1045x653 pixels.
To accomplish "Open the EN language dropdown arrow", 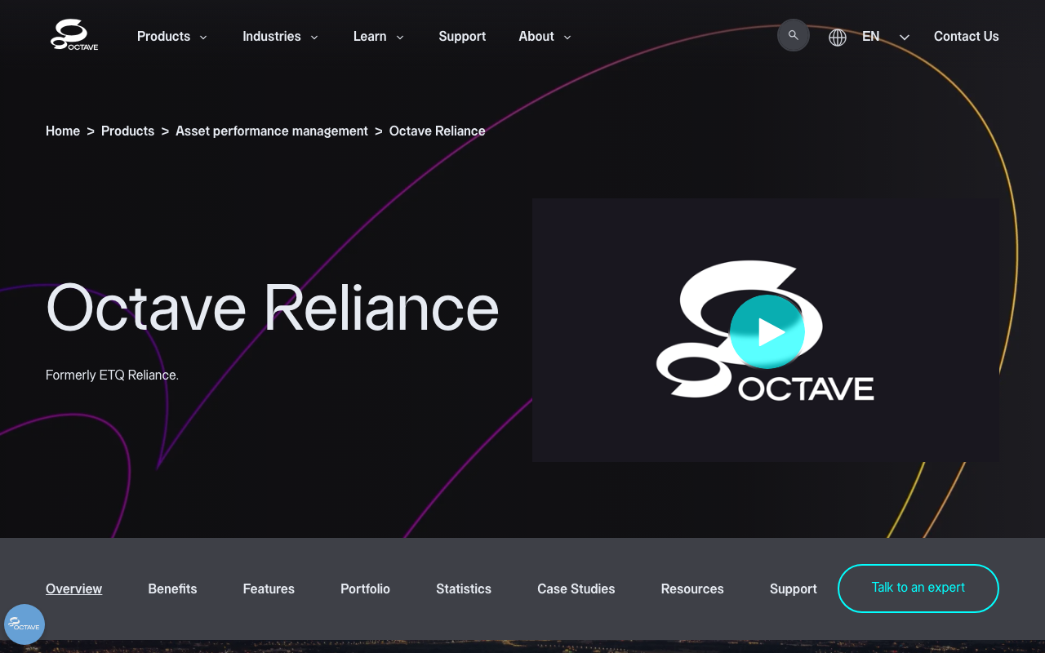I will (x=905, y=38).
